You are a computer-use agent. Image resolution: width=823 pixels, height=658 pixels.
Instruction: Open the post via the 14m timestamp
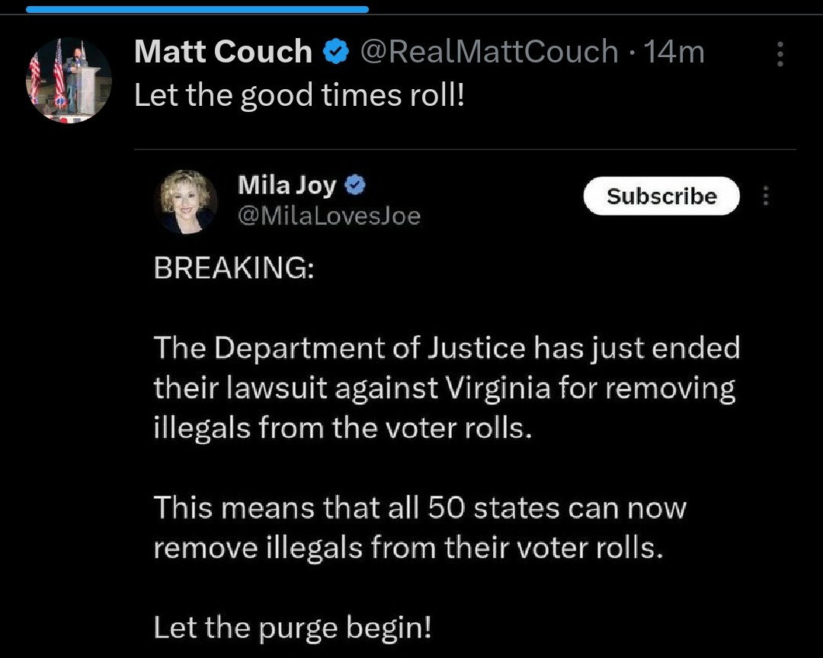point(674,53)
